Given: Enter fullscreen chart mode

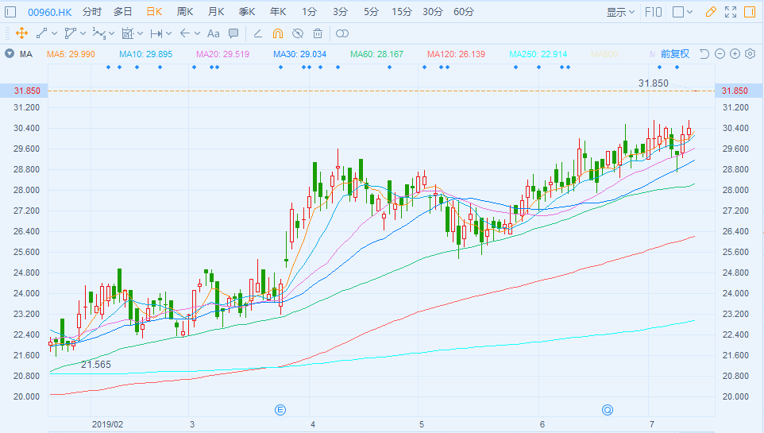Looking at the screenshot, I should click(731, 12).
